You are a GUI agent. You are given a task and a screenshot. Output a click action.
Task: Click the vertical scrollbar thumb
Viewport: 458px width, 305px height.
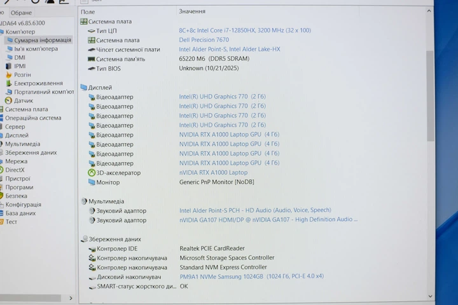[429, 97]
